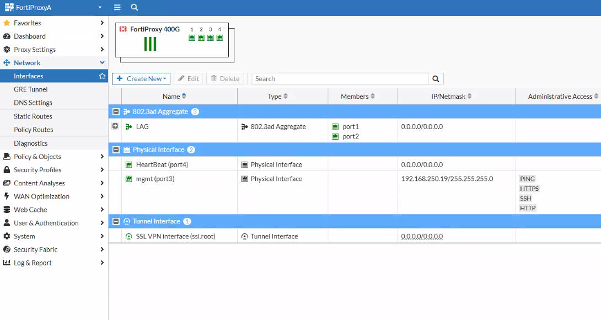Sort by the IP/Netmask column header
601x320 pixels.
coord(451,97)
